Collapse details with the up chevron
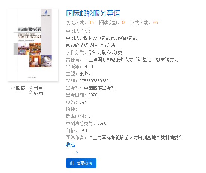Viewport: 206px width, 173px height. (76, 152)
